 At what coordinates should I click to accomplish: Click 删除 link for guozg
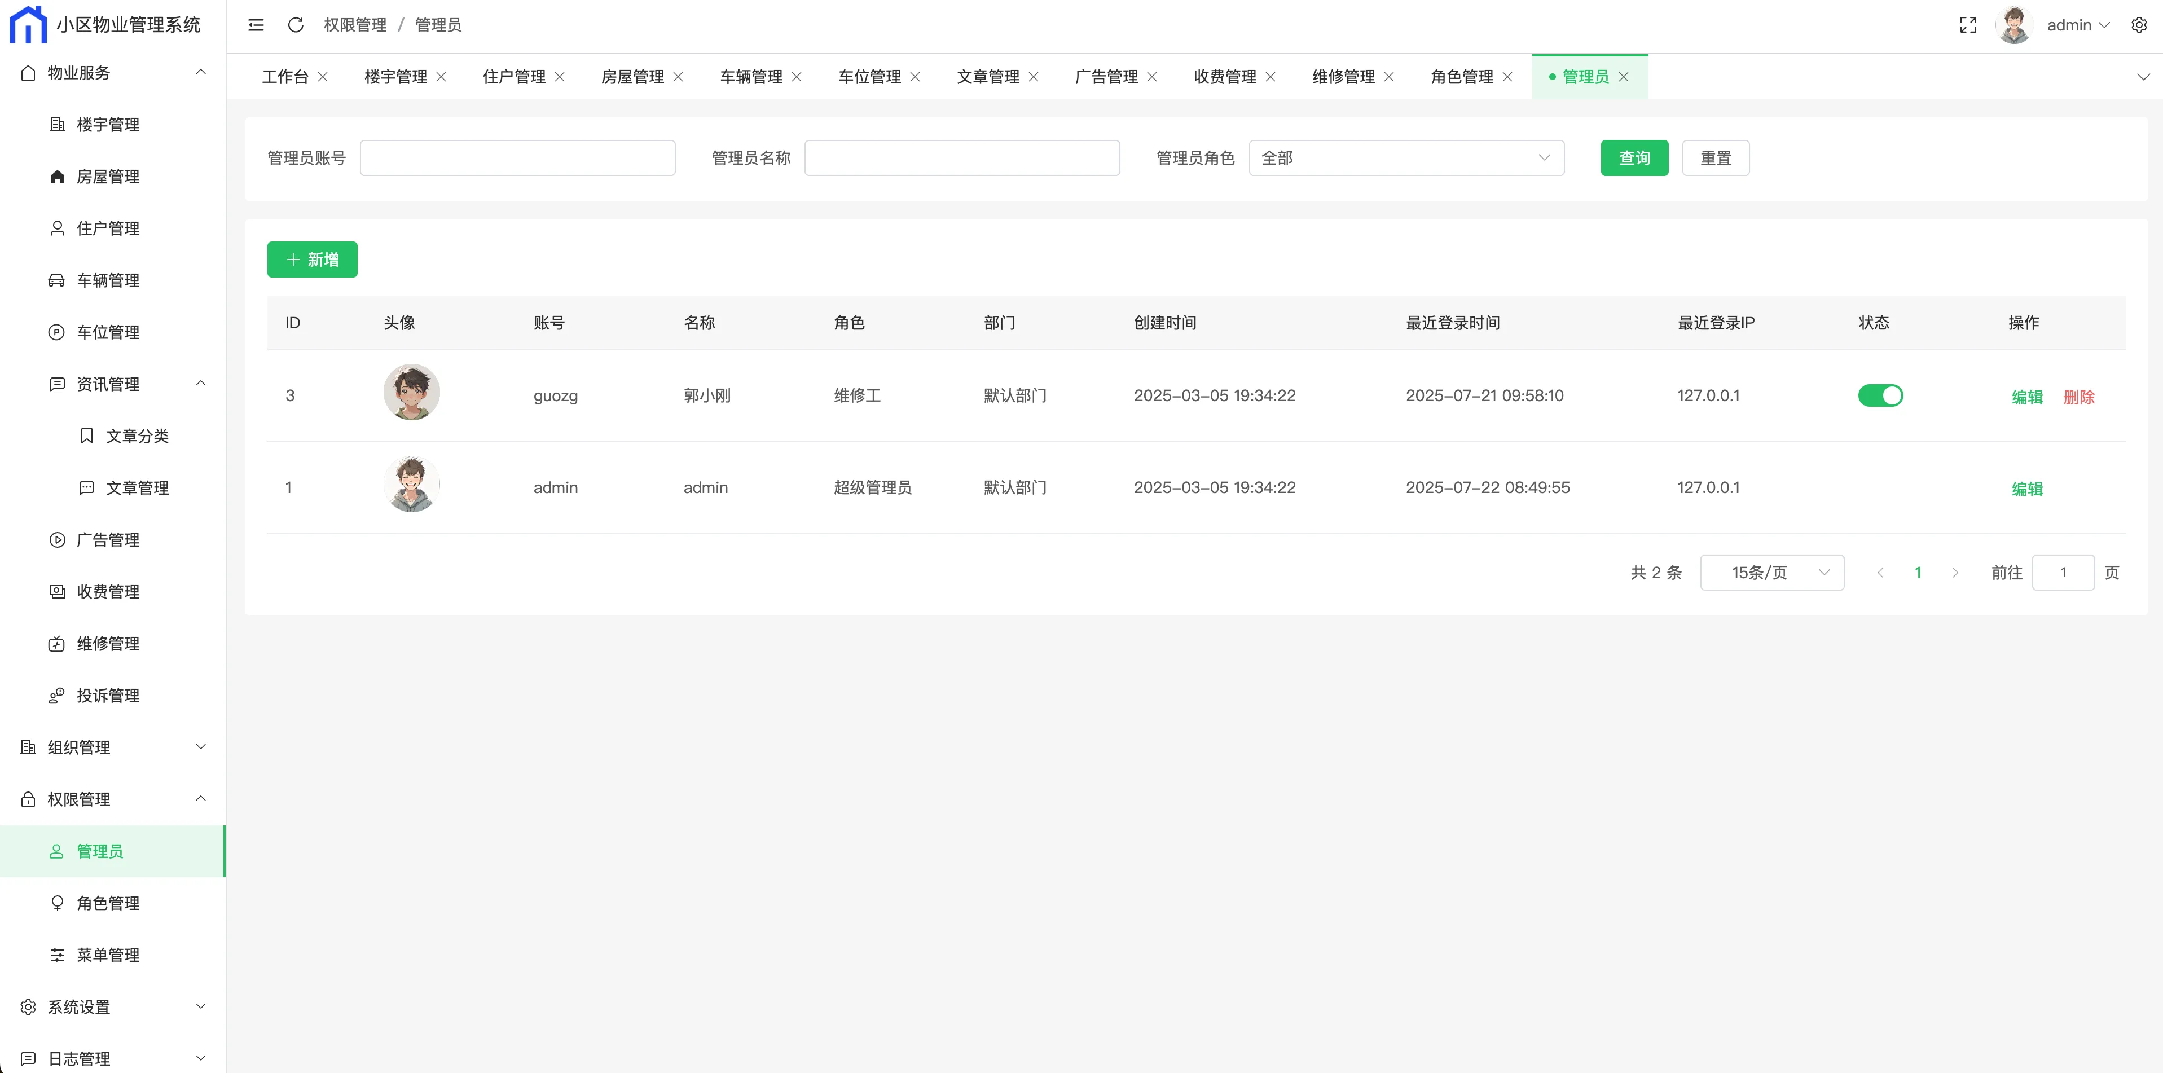pos(2078,397)
